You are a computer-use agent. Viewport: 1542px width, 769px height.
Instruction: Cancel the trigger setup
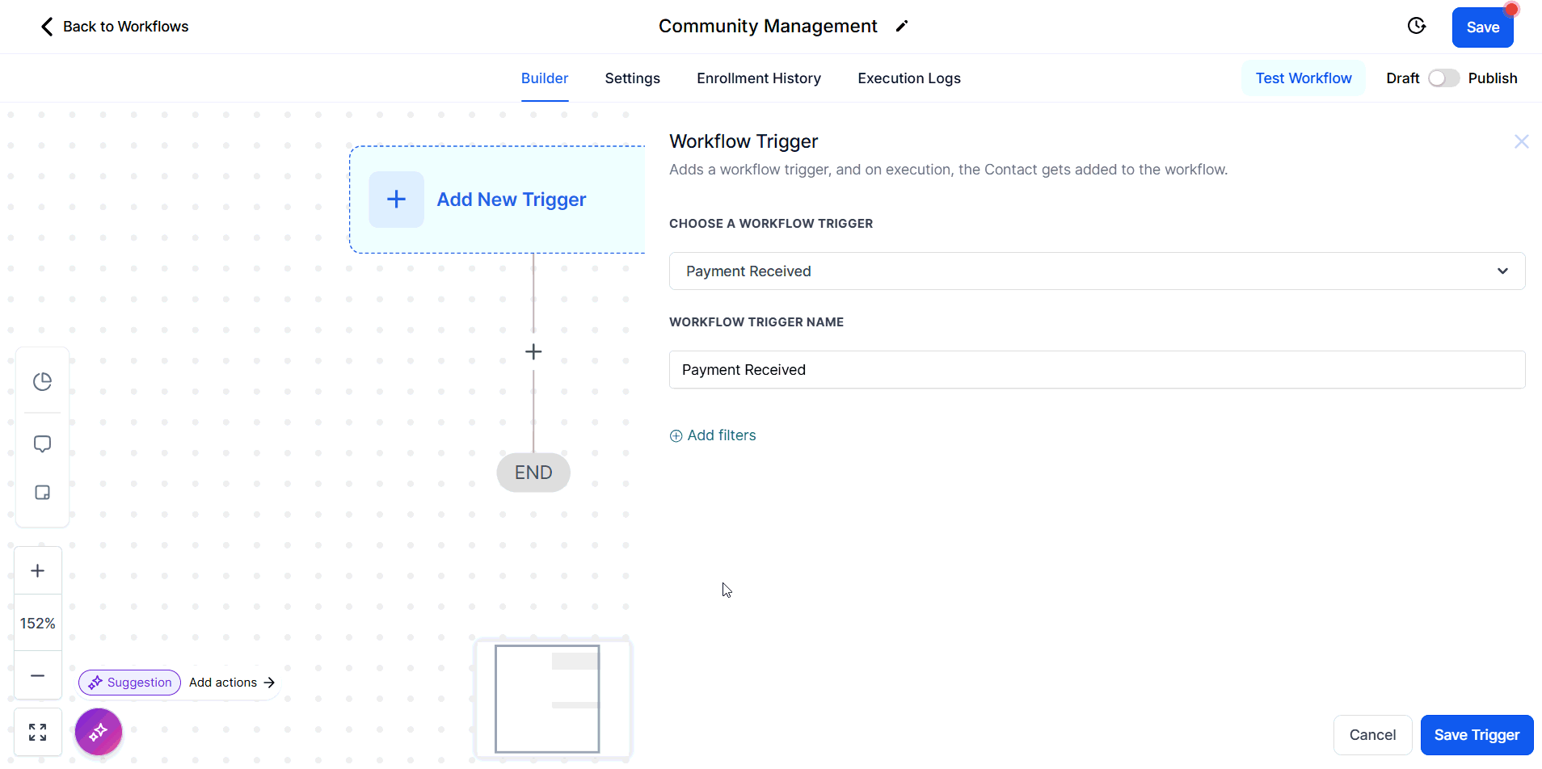point(1372,735)
